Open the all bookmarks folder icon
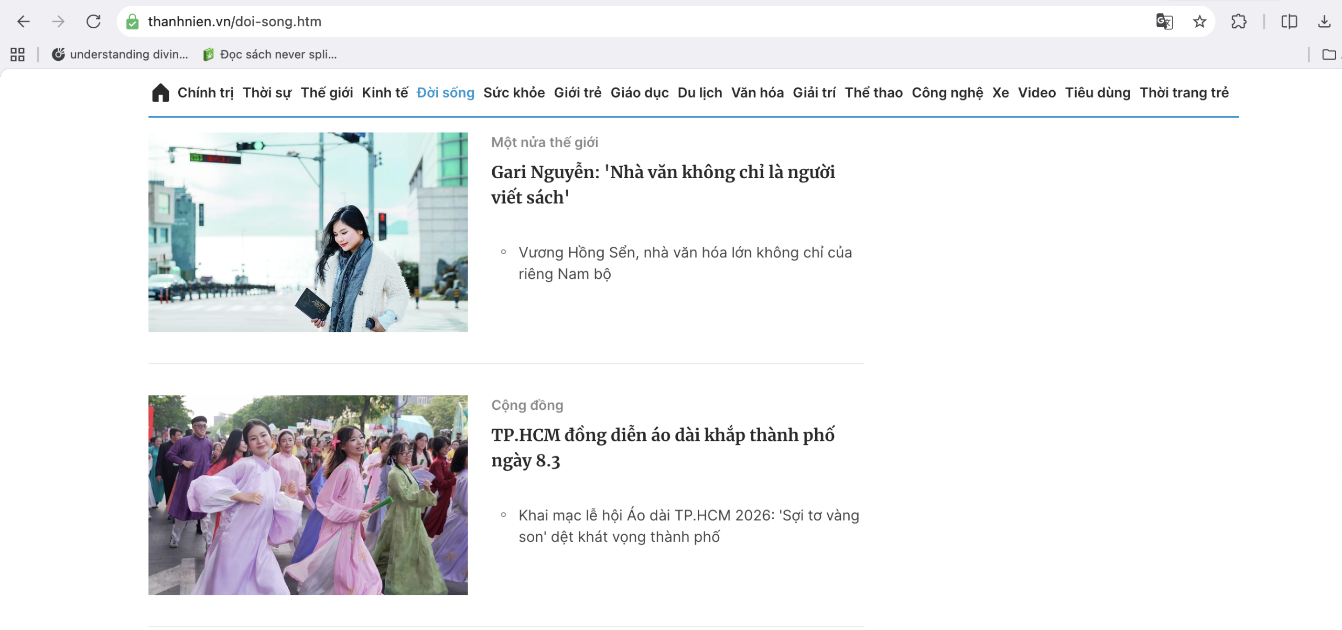The height and width of the screenshot is (630, 1342). (1329, 55)
